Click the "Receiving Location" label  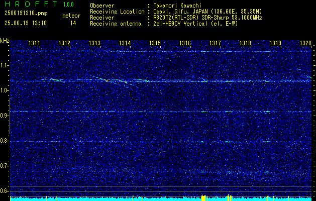pos(117,12)
